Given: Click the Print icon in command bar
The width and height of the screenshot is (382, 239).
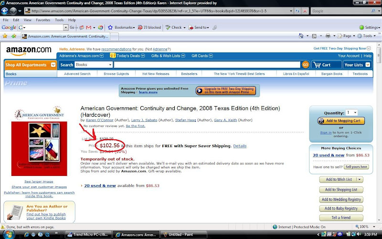Looking at the screenshot, I should click(328, 36).
